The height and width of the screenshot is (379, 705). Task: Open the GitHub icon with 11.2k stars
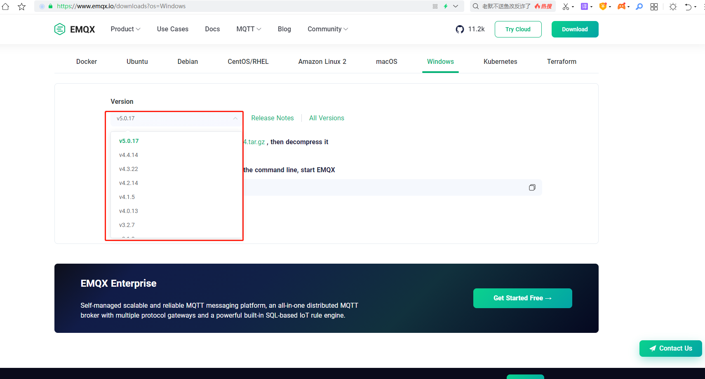coord(460,29)
